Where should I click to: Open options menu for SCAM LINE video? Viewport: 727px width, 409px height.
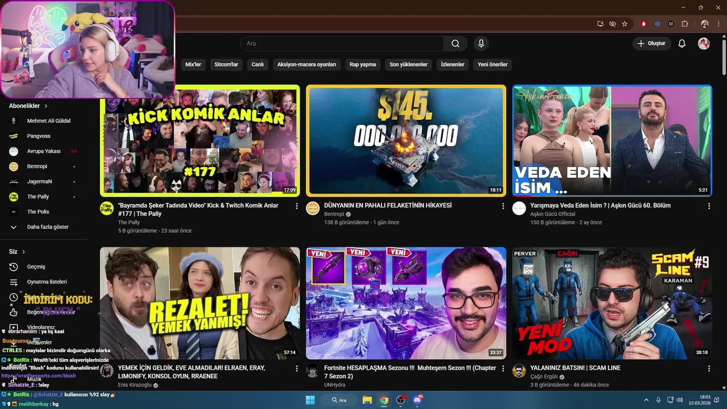[709, 369]
